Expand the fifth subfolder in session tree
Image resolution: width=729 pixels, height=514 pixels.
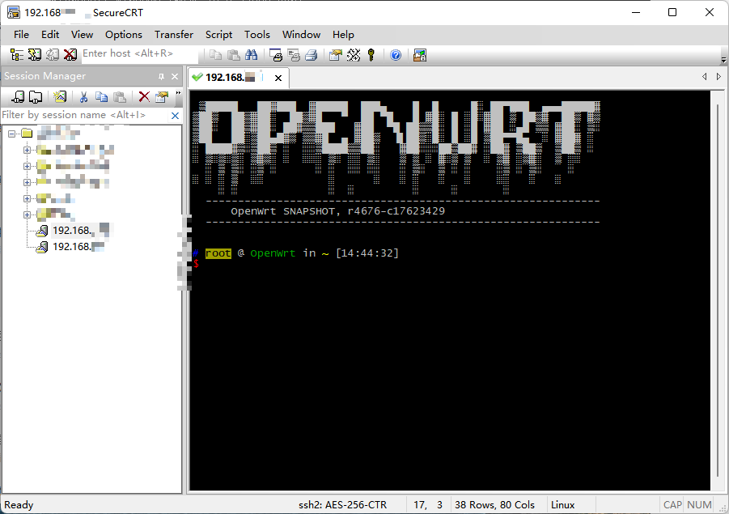tap(27, 215)
